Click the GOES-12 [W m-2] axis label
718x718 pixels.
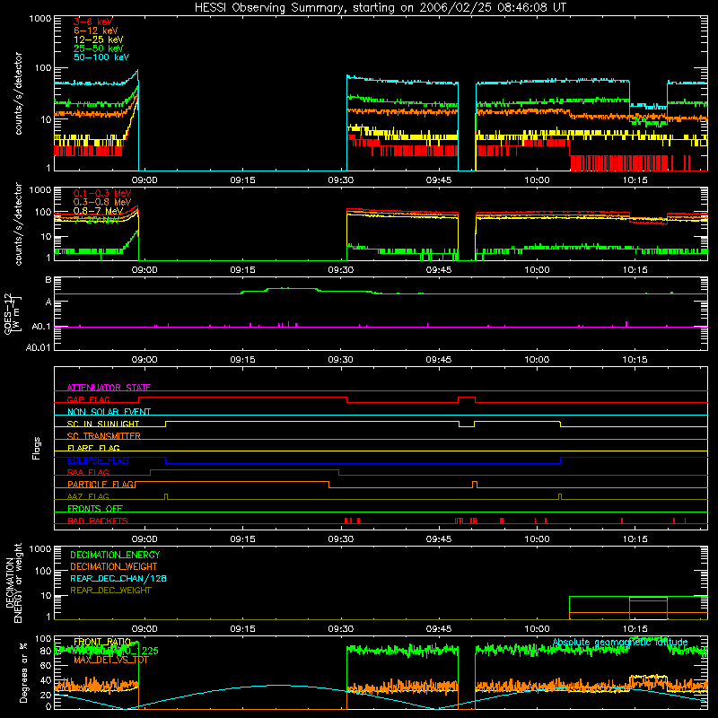[12, 313]
